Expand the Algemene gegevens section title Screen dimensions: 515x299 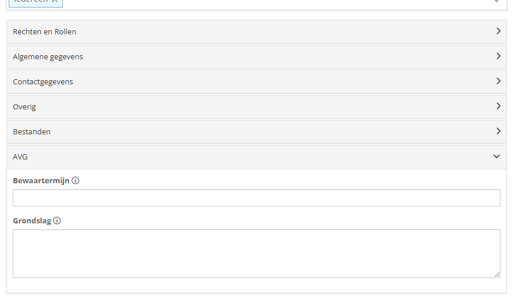(48, 57)
